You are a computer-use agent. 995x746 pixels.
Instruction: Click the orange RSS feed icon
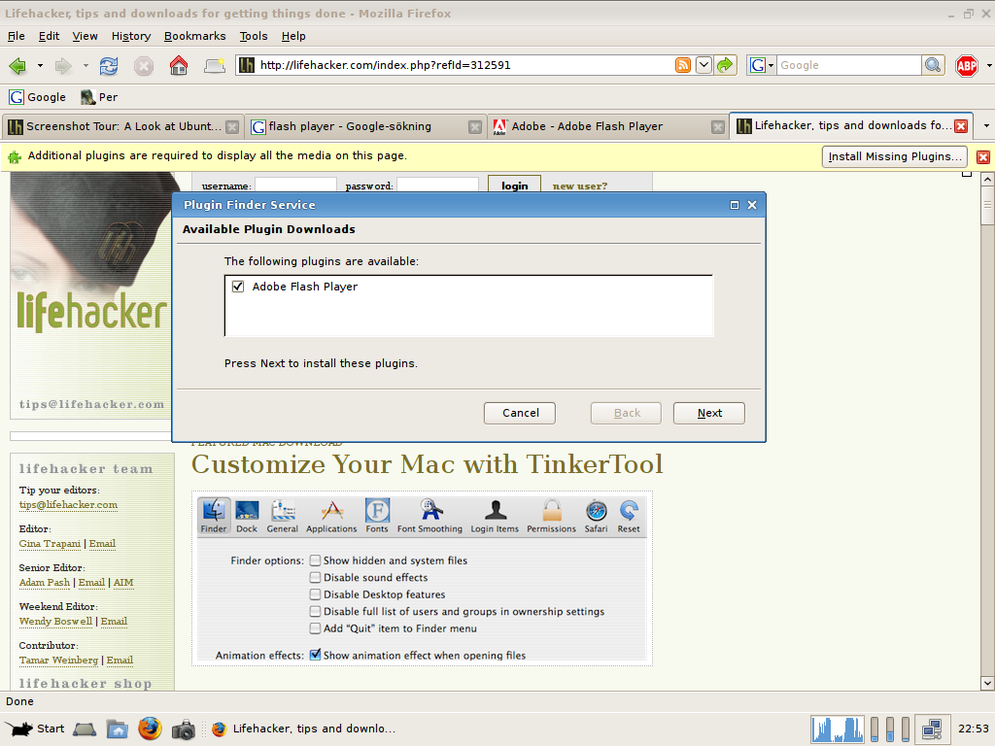pos(683,65)
